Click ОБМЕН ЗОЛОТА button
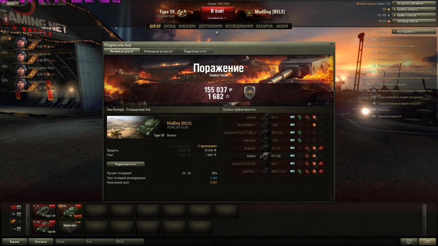 coord(414,15)
